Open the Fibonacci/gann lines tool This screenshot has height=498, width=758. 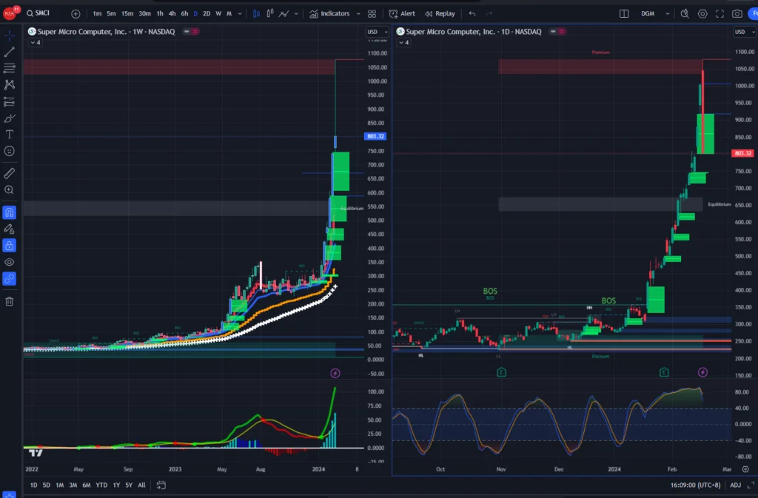tap(9, 68)
